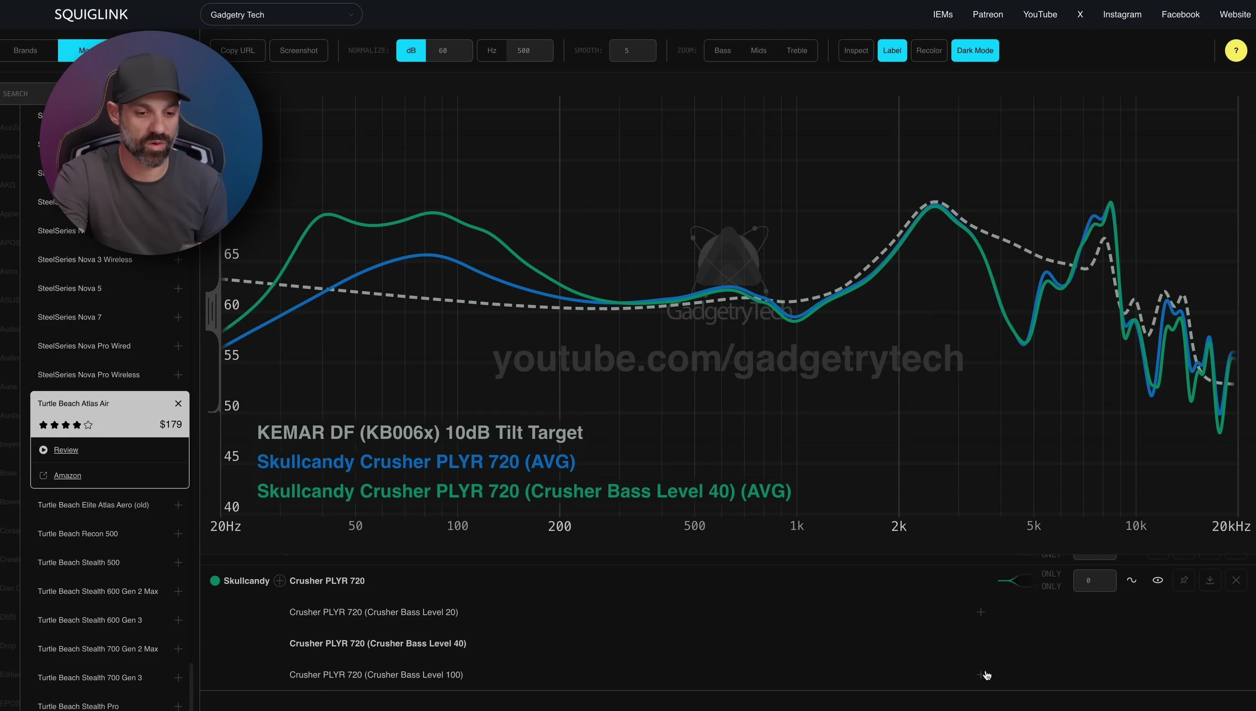Select normalize by dB
1256x711 pixels.
[x=411, y=50]
